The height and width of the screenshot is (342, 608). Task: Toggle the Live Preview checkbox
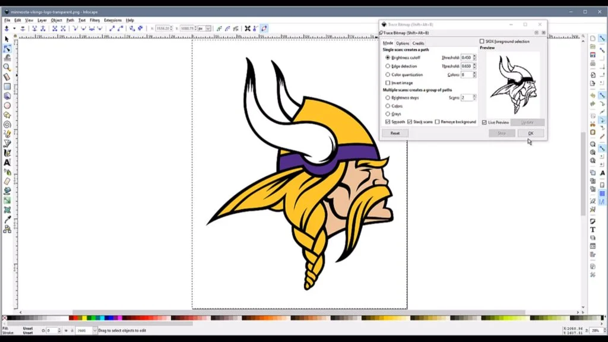484,122
